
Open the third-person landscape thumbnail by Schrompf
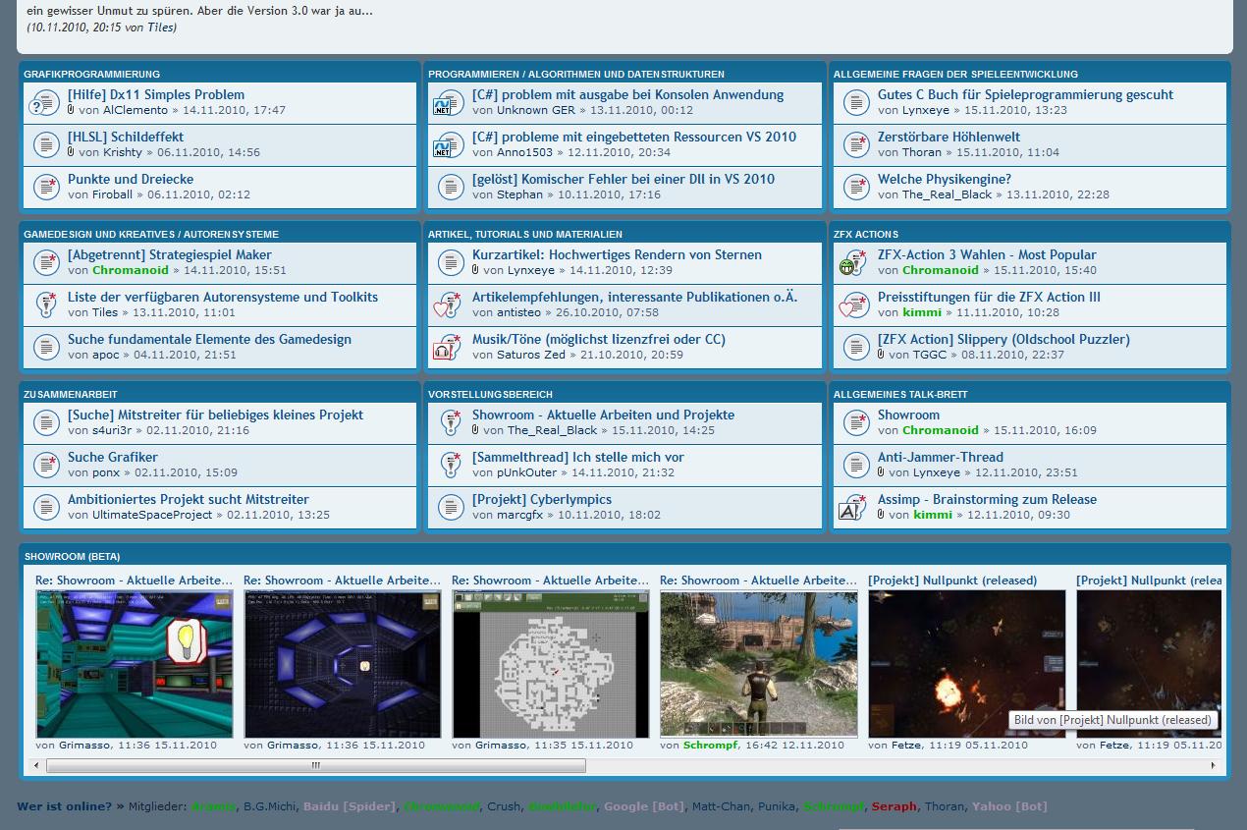[759, 664]
